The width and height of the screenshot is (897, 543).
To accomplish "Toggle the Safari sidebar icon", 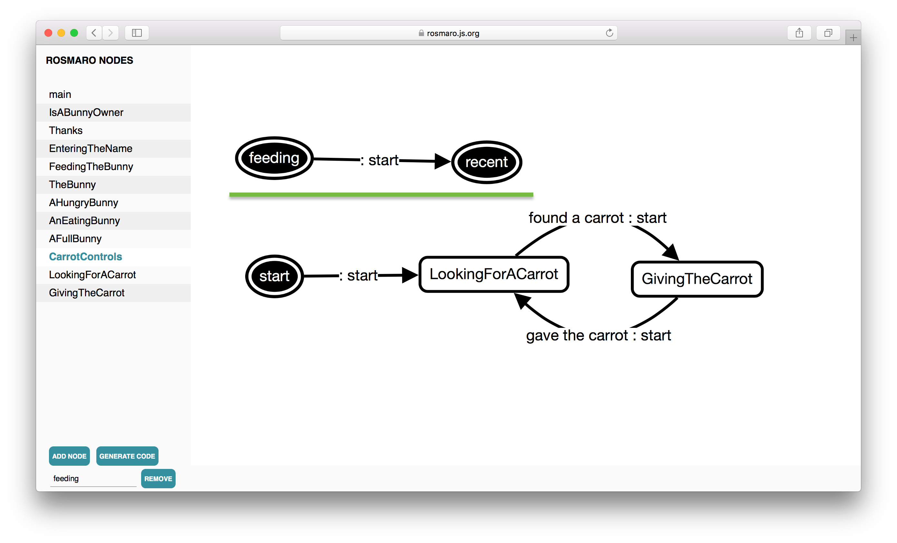I will click(137, 33).
